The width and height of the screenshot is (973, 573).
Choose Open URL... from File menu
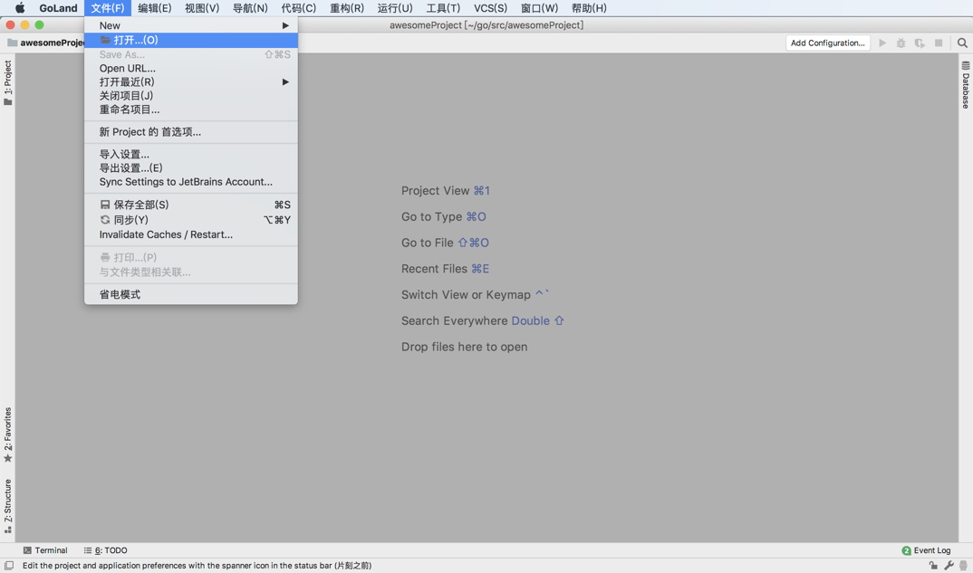coord(191,68)
